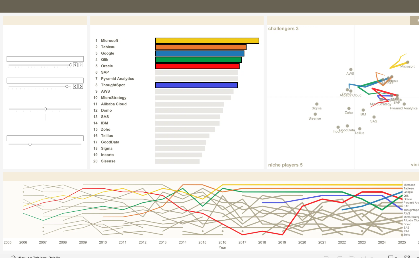Click the gray SAP bar in the ranking
The image size is (419, 258).
[196, 72]
